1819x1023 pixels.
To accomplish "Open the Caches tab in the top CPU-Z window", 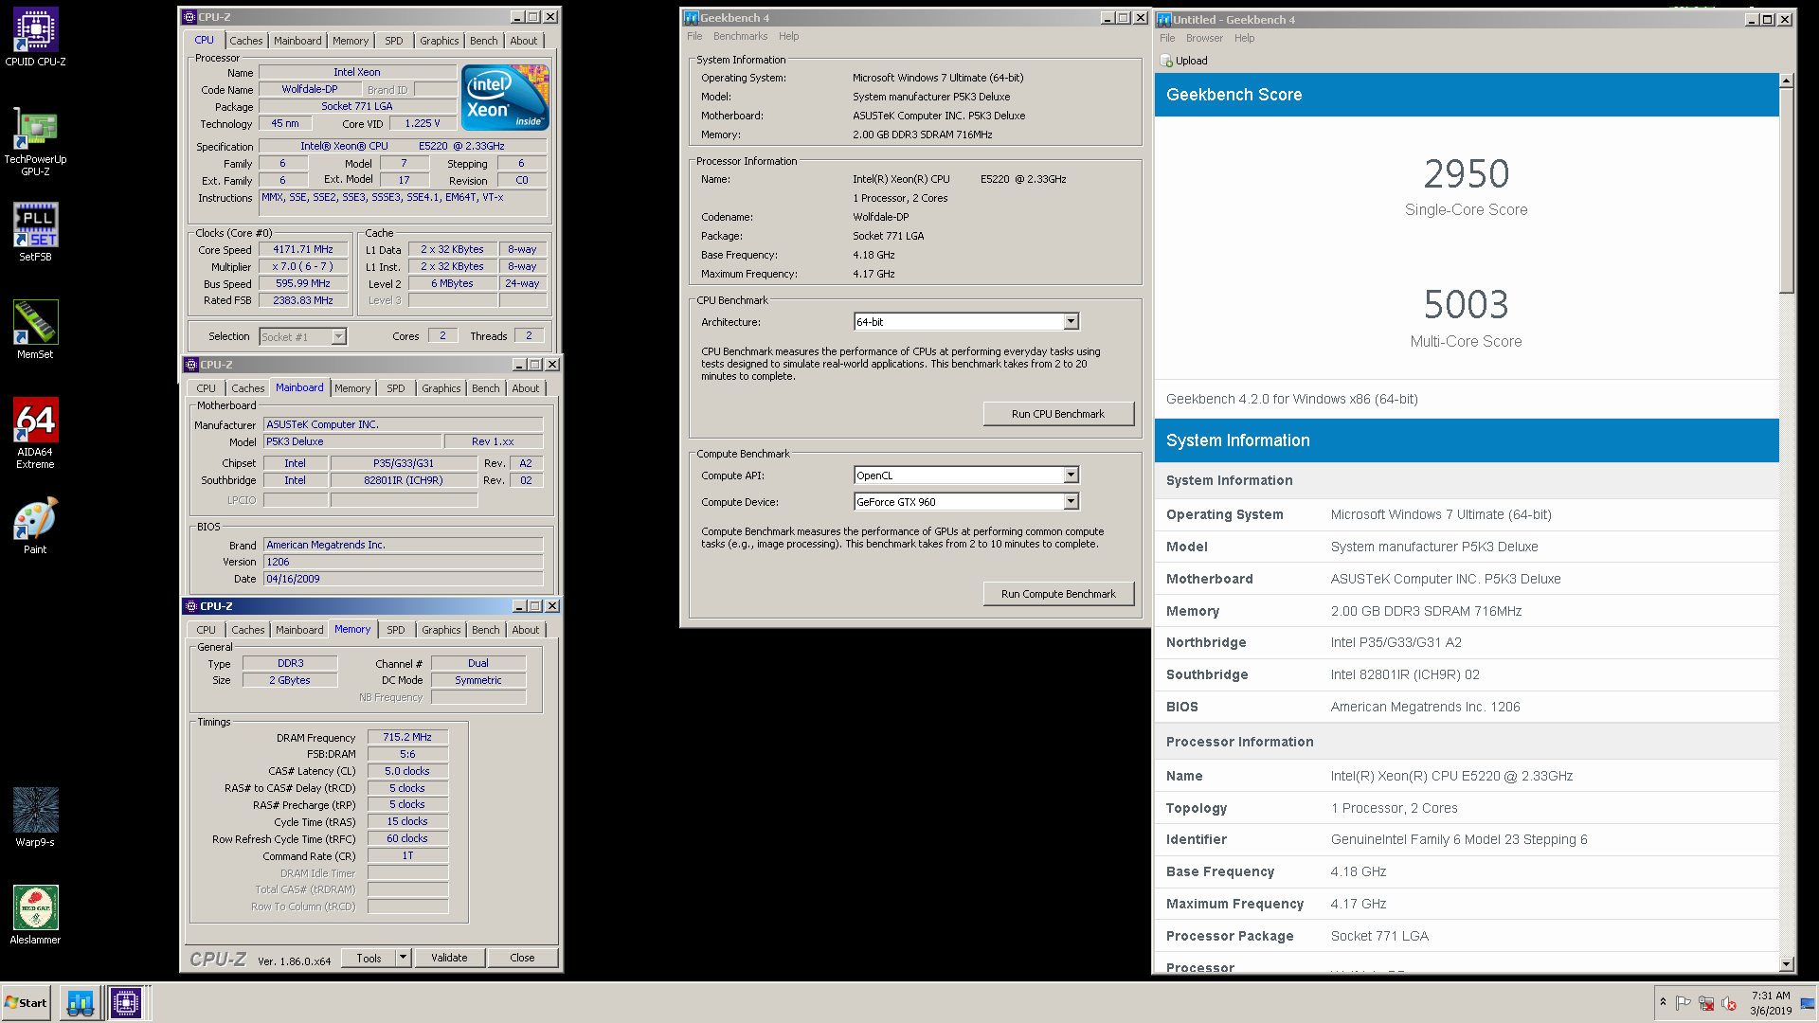I will click(x=246, y=41).
